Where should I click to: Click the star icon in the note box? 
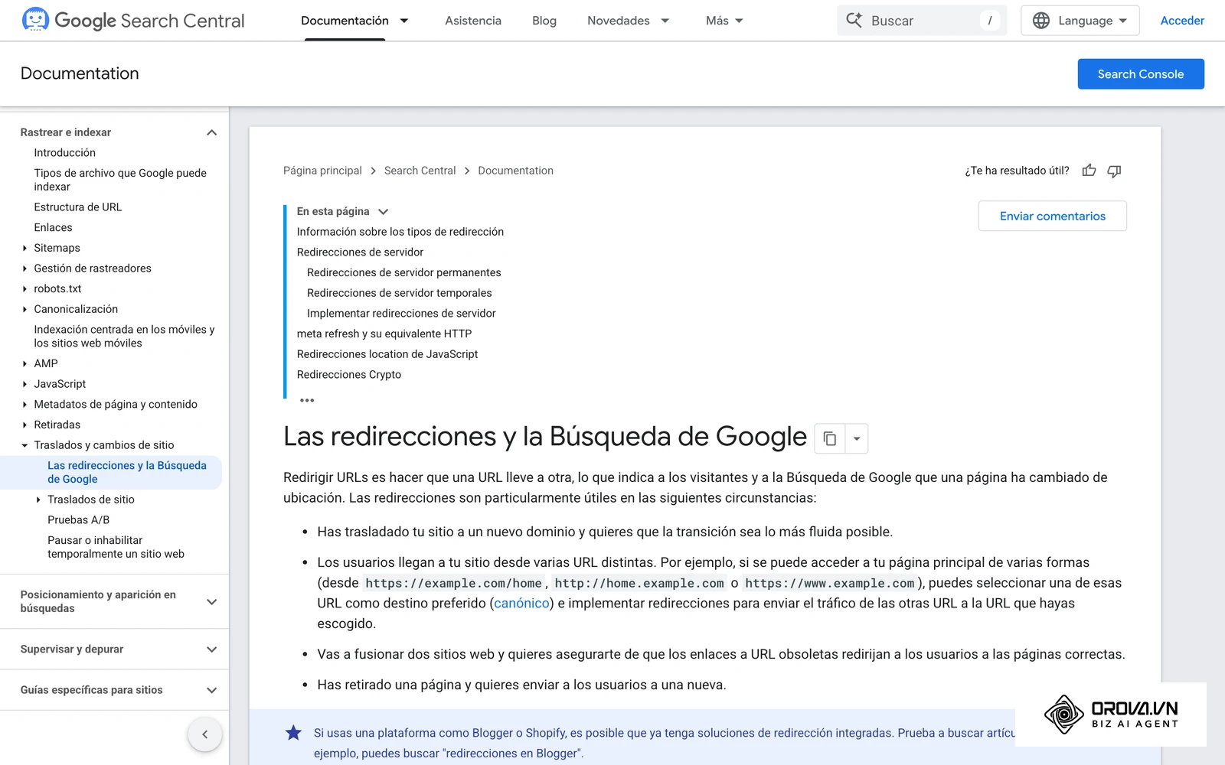pyautogui.click(x=293, y=733)
